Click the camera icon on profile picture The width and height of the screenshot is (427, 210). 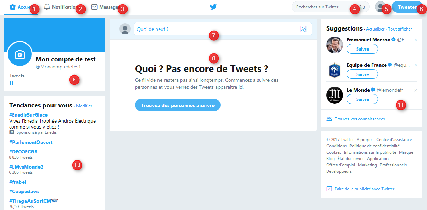(x=20, y=54)
